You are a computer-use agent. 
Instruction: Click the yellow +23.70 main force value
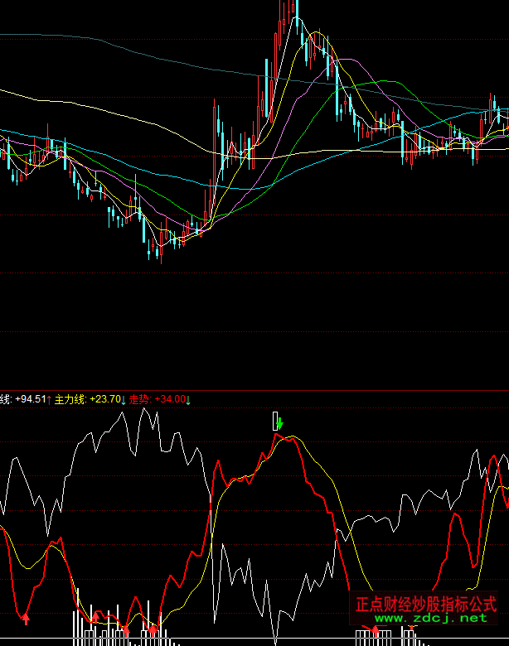(x=105, y=400)
